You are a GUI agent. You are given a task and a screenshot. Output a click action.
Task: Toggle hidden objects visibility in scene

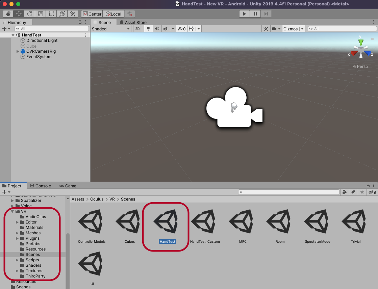pos(181,29)
